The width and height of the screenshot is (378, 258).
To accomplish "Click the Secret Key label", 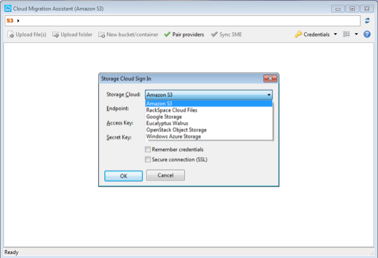I will pos(119,137).
